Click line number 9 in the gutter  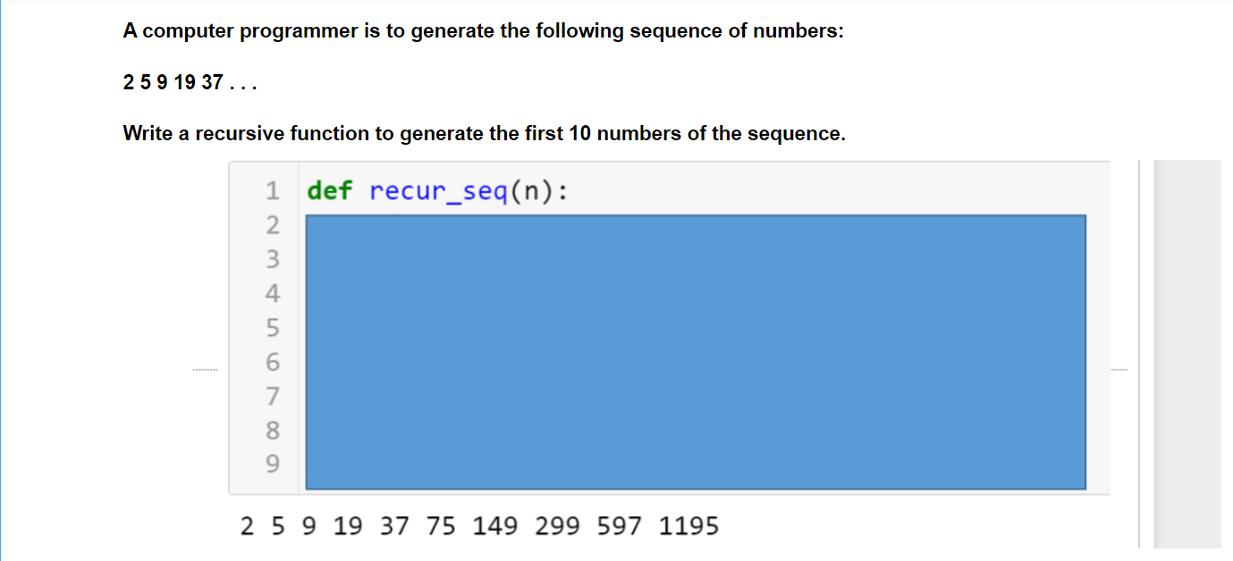point(273,465)
